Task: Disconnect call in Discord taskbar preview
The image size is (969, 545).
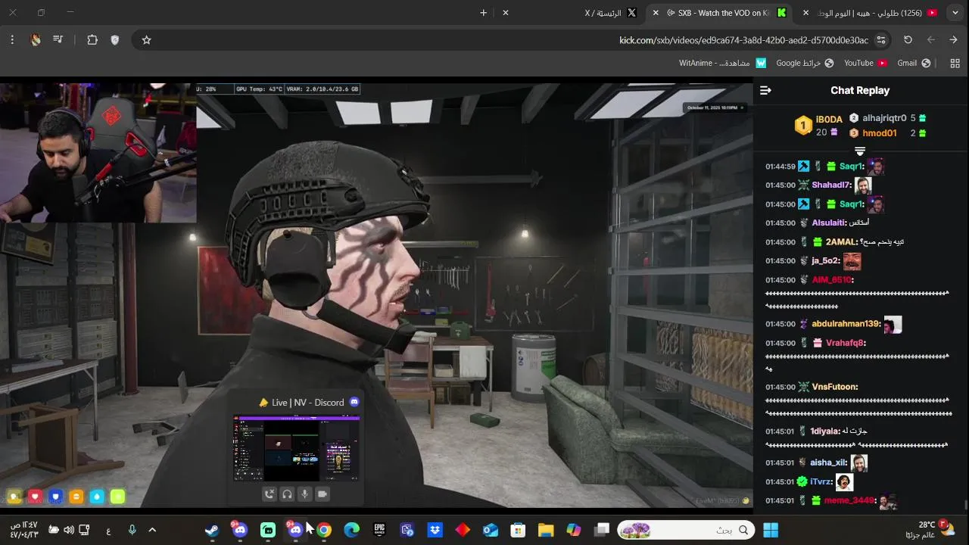Action: coord(269,494)
